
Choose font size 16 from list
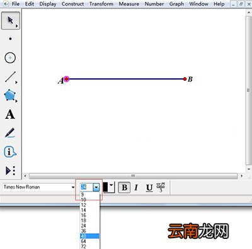90,216
